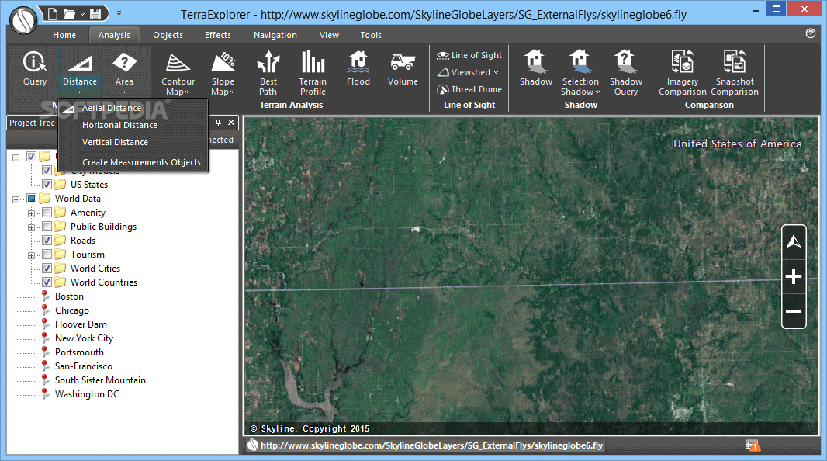Select the Query tool icon
This screenshot has height=461, width=827.
(x=35, y=68)
